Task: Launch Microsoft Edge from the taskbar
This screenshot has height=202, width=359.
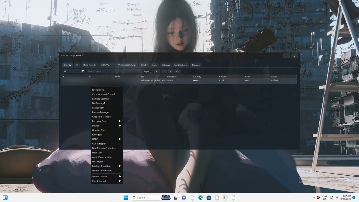Action: click(x=201, y=198)
